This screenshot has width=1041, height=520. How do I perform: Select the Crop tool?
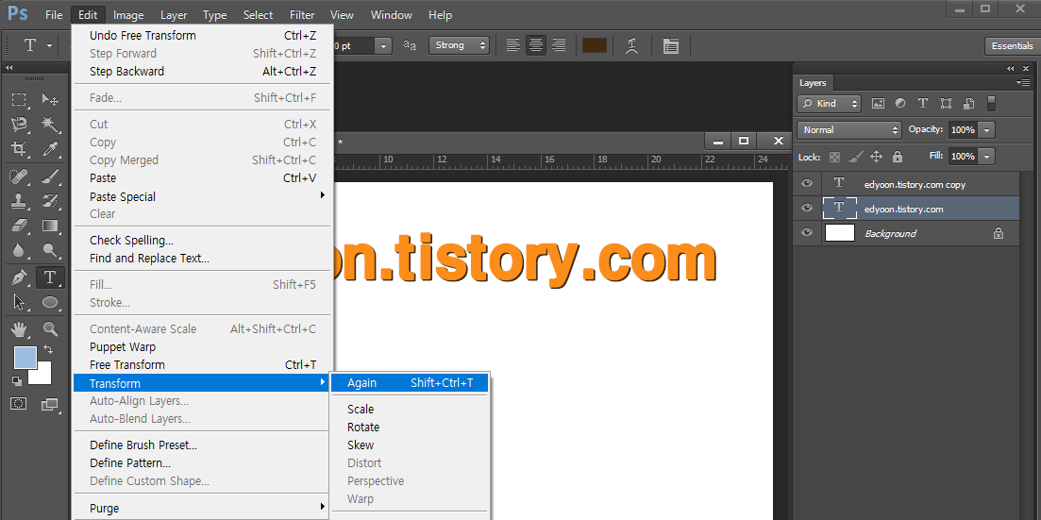coord(19,148)
